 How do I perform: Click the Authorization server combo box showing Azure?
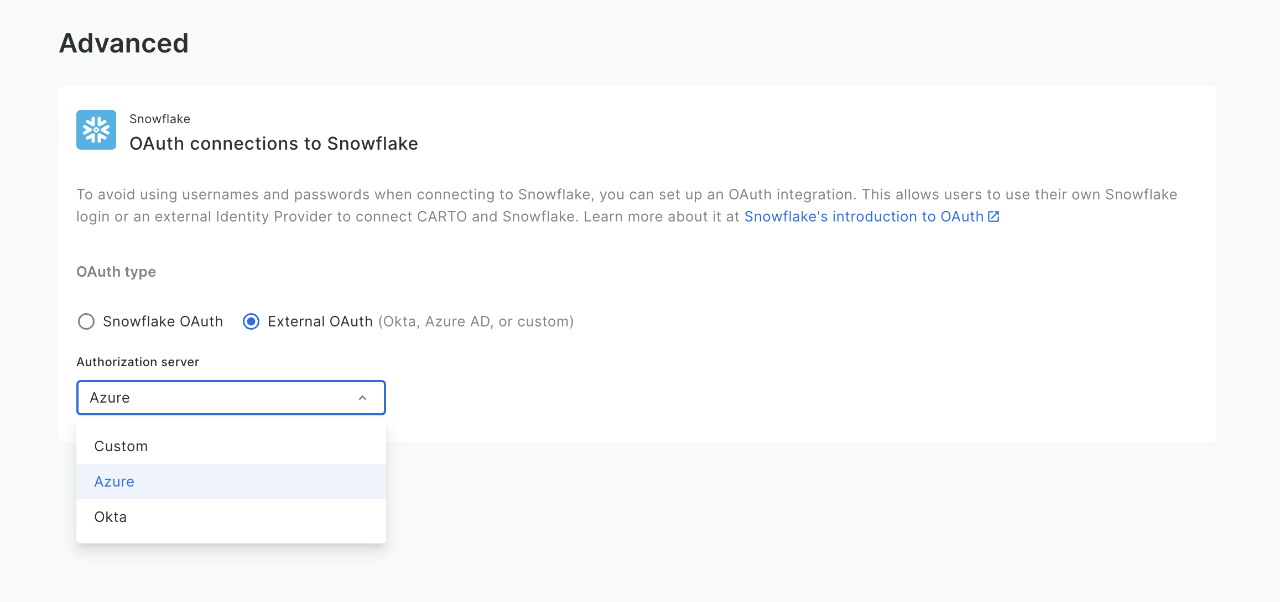[x=221, y=398]
